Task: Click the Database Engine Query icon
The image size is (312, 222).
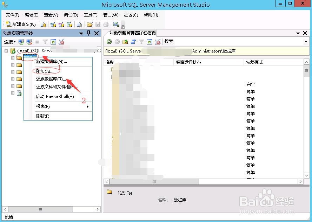Action: coord(43,24)
